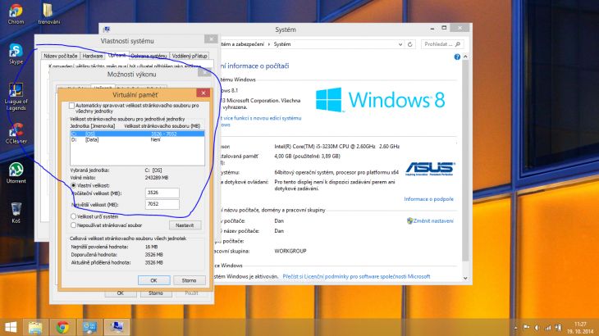Close the Vlastnosti systému dialog
The image size is (599, 336).
(x=211, y=39)
